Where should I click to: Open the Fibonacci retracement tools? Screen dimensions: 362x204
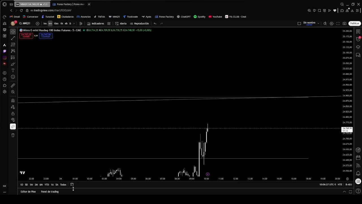point(13,44)
